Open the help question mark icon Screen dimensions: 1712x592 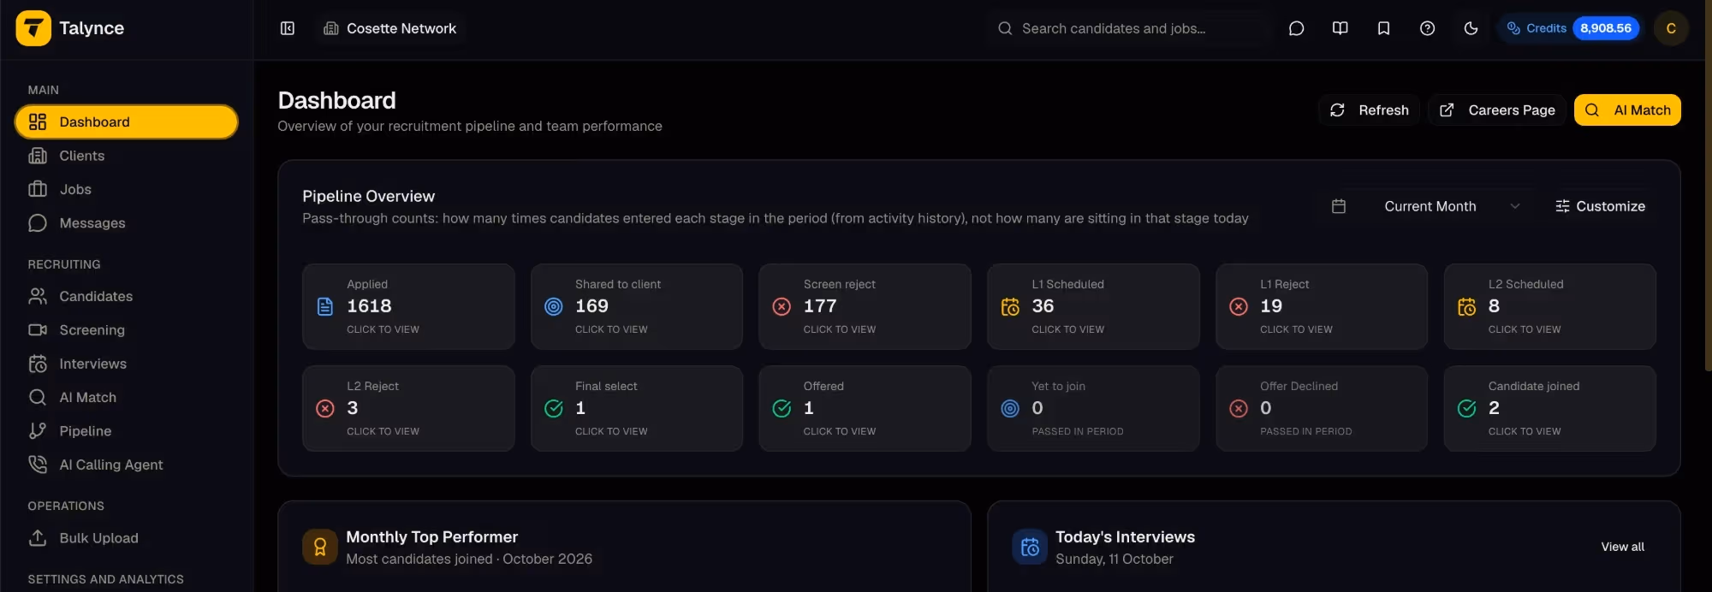point(1427,28)
